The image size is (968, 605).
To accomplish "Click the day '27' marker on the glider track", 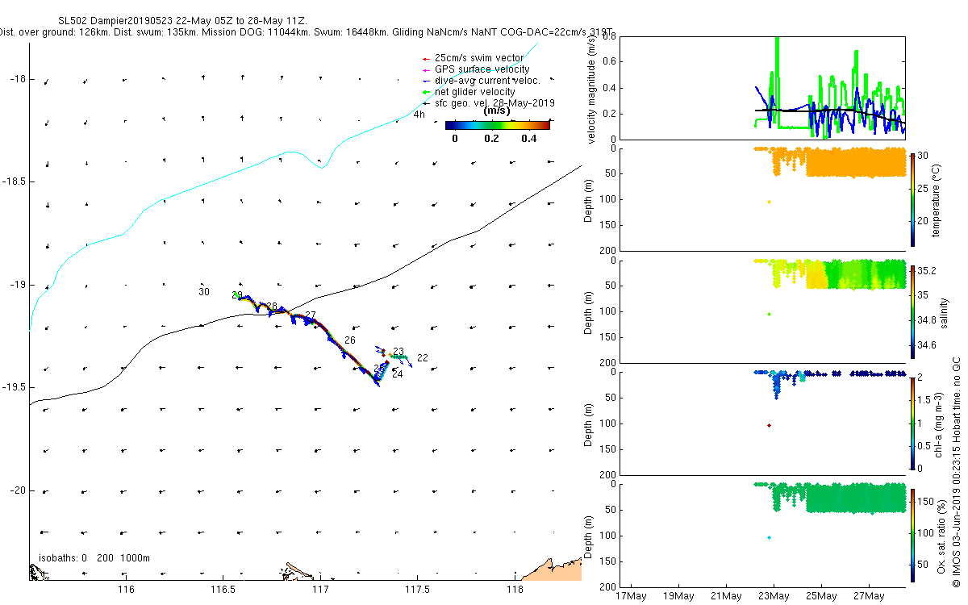I will [311, 315].
